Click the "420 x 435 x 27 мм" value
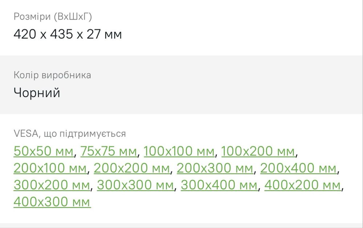 point(68,34)
